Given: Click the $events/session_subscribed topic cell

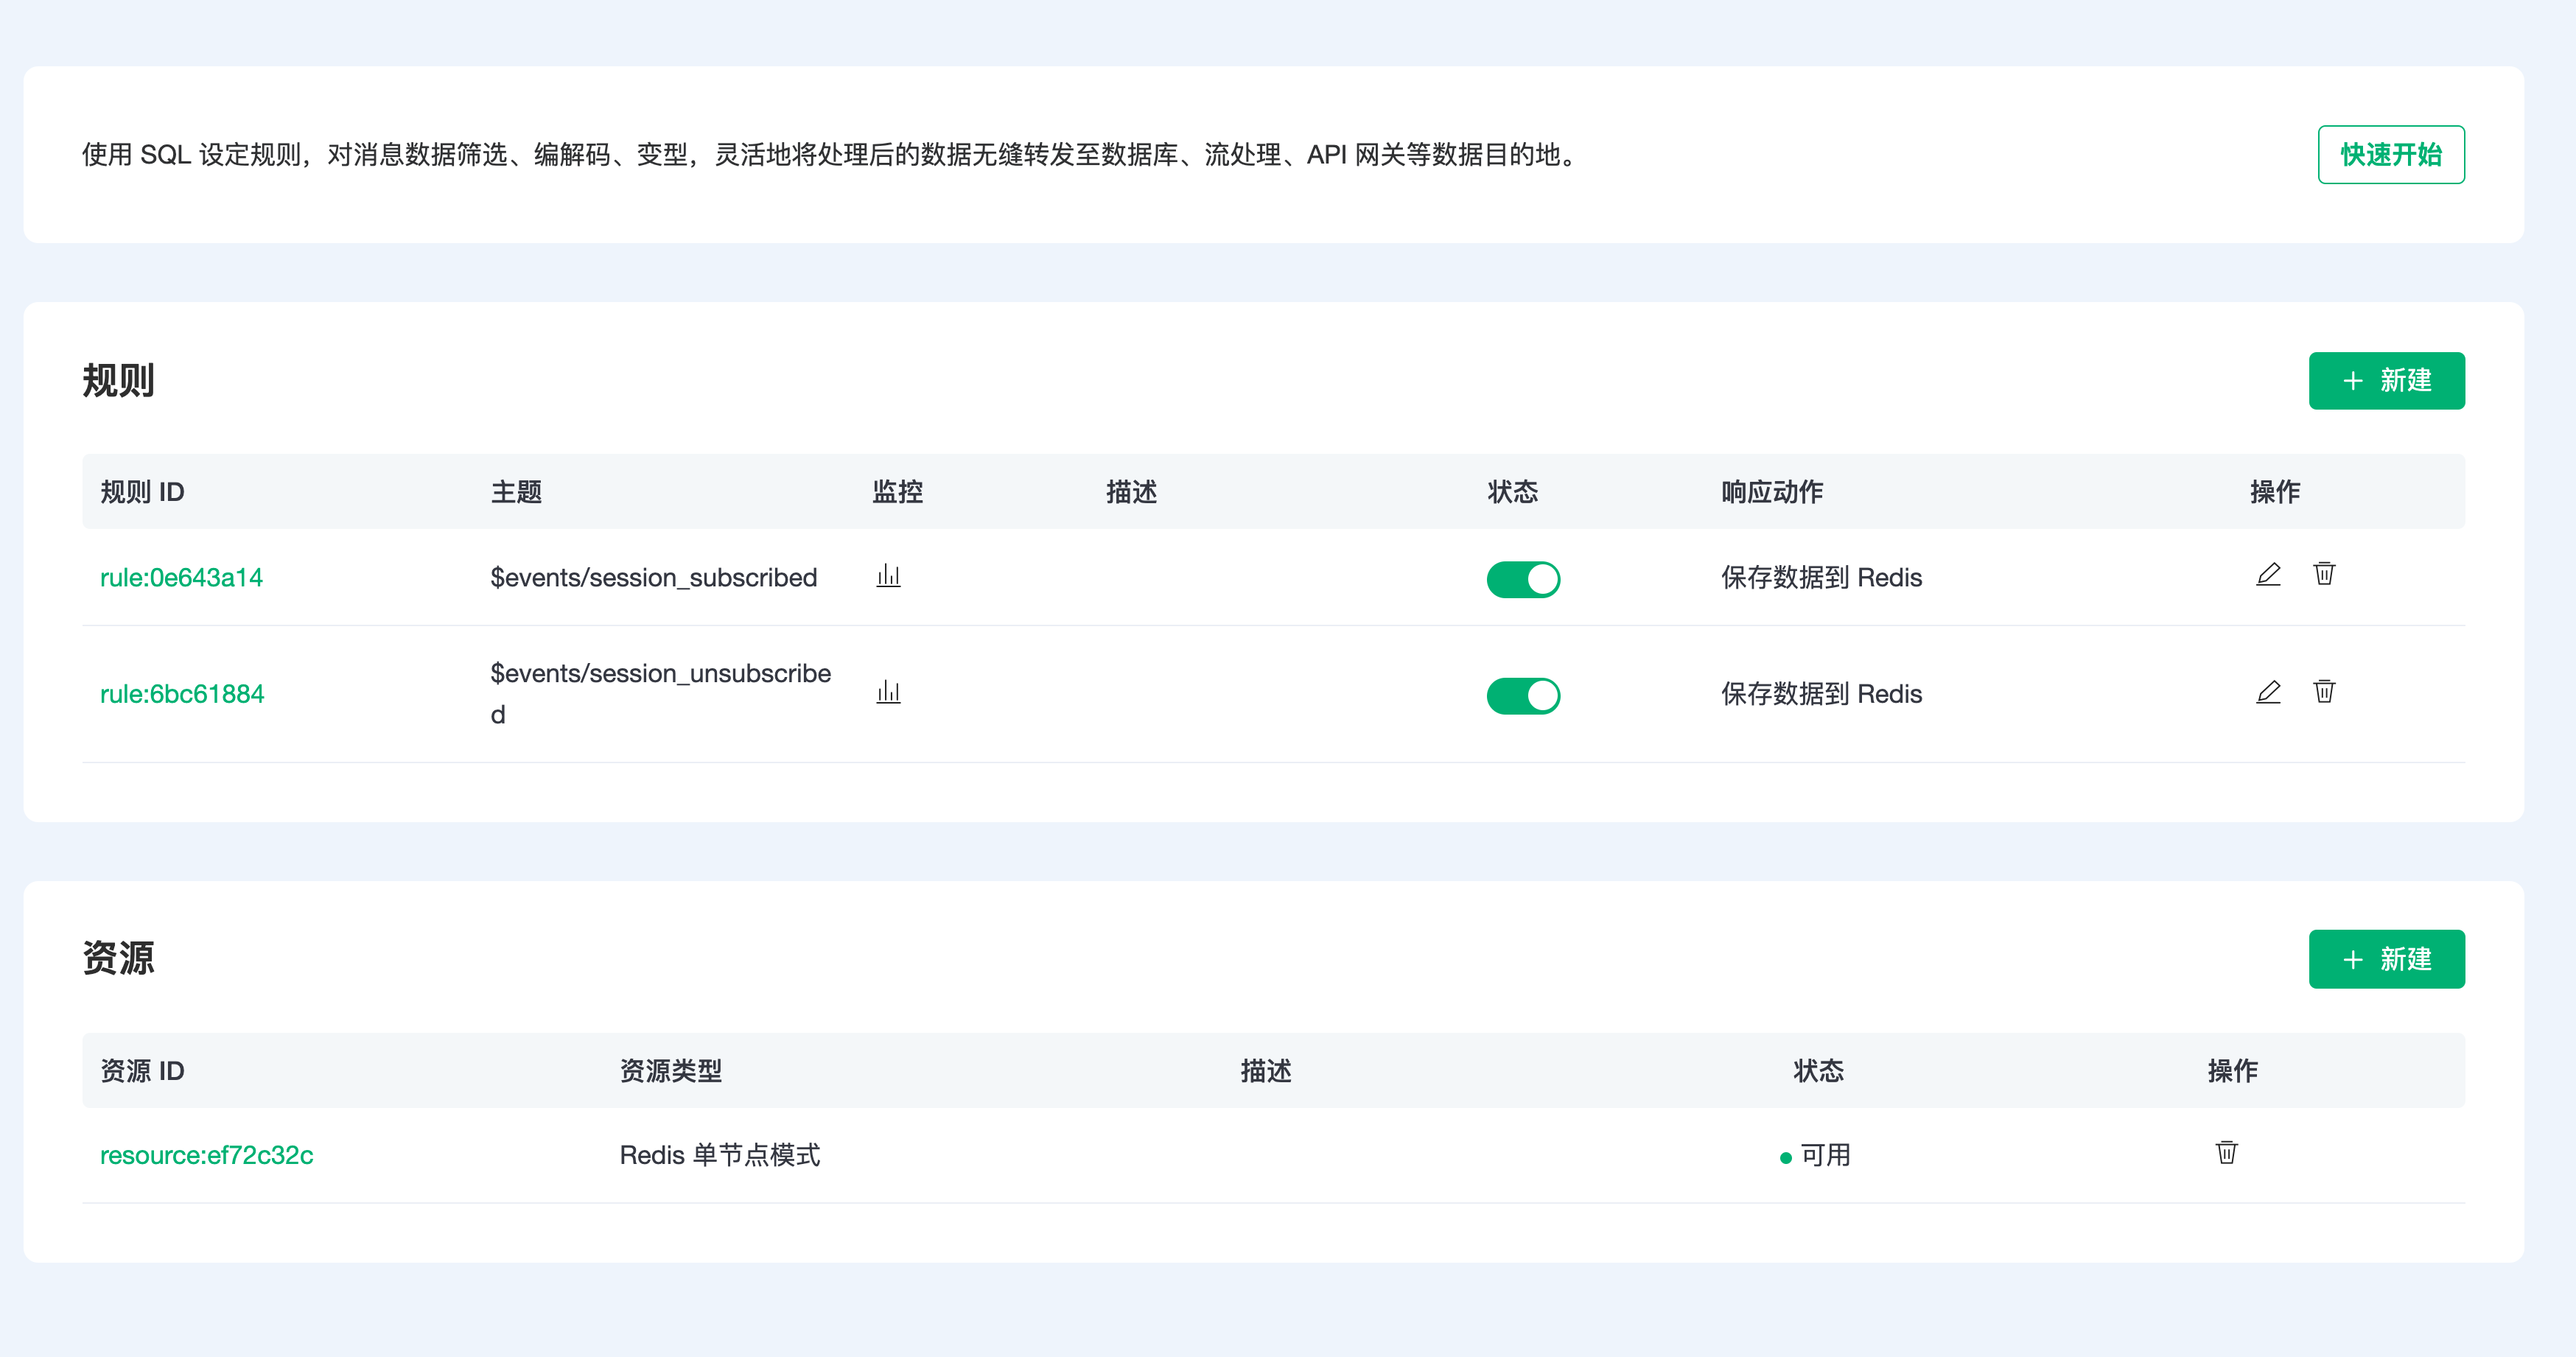Looking at the screenshot, I should (653, 578).
